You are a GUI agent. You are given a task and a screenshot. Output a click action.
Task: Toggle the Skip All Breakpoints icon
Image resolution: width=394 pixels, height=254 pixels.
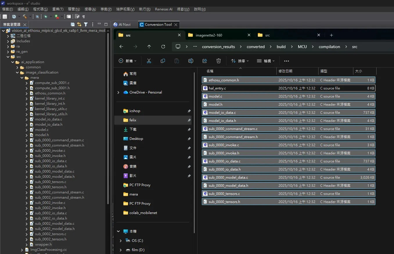pos(37,17)
